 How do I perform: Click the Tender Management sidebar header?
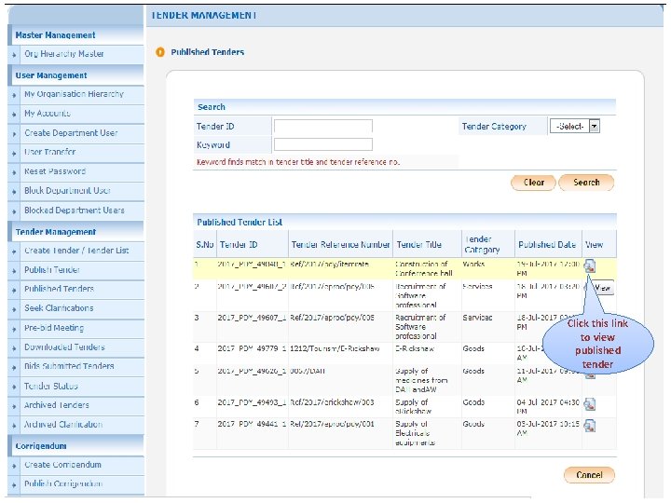[x=56, y=232]
